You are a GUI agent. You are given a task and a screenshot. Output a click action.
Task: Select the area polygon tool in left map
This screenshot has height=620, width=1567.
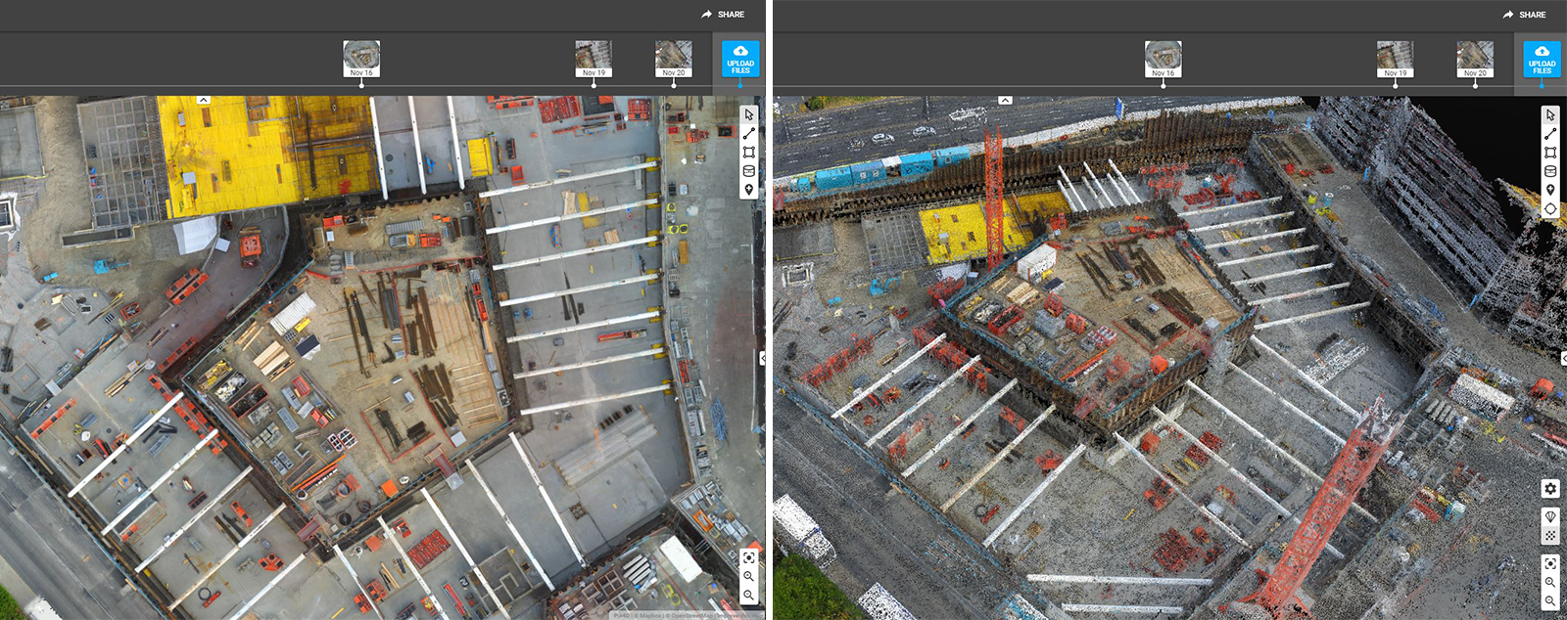749,152
